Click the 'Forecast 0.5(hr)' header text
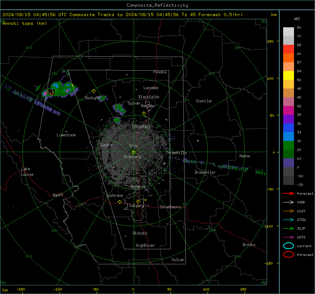The height and width of the screenshot is (294, 315). 220,15
